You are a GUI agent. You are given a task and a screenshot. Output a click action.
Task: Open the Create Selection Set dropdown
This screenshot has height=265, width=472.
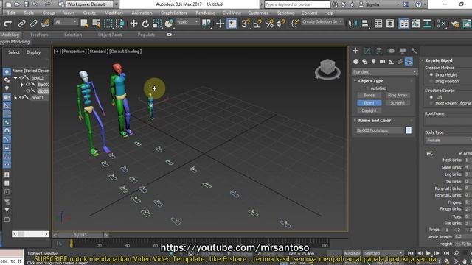click(x=322, y=21)
